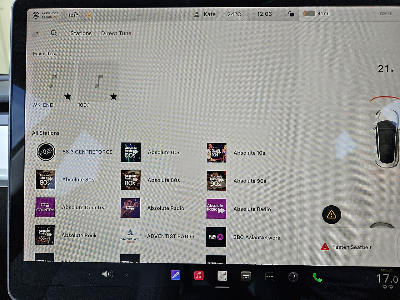Select the Absolute 10s station
The height and width of the screenshot is (300, 400).
click(236, 153)
